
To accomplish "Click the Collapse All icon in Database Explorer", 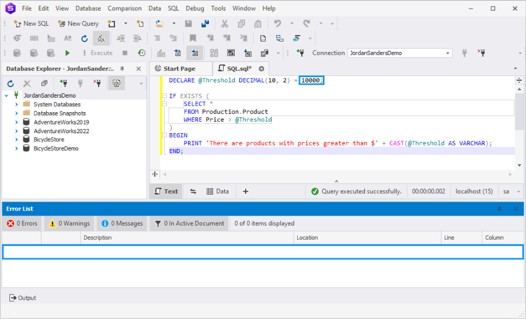I will pyautogui.click(x=44, y=84).
